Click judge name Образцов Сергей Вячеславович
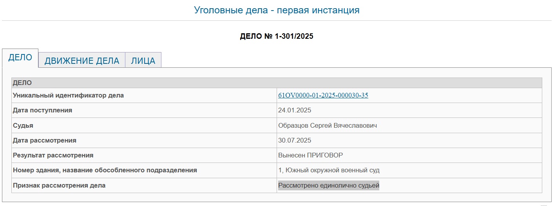 328,125
